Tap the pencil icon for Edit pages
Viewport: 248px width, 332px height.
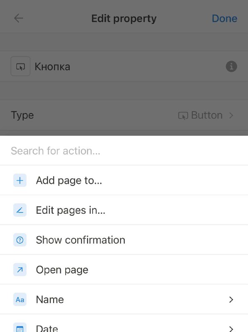click(20, 210)
